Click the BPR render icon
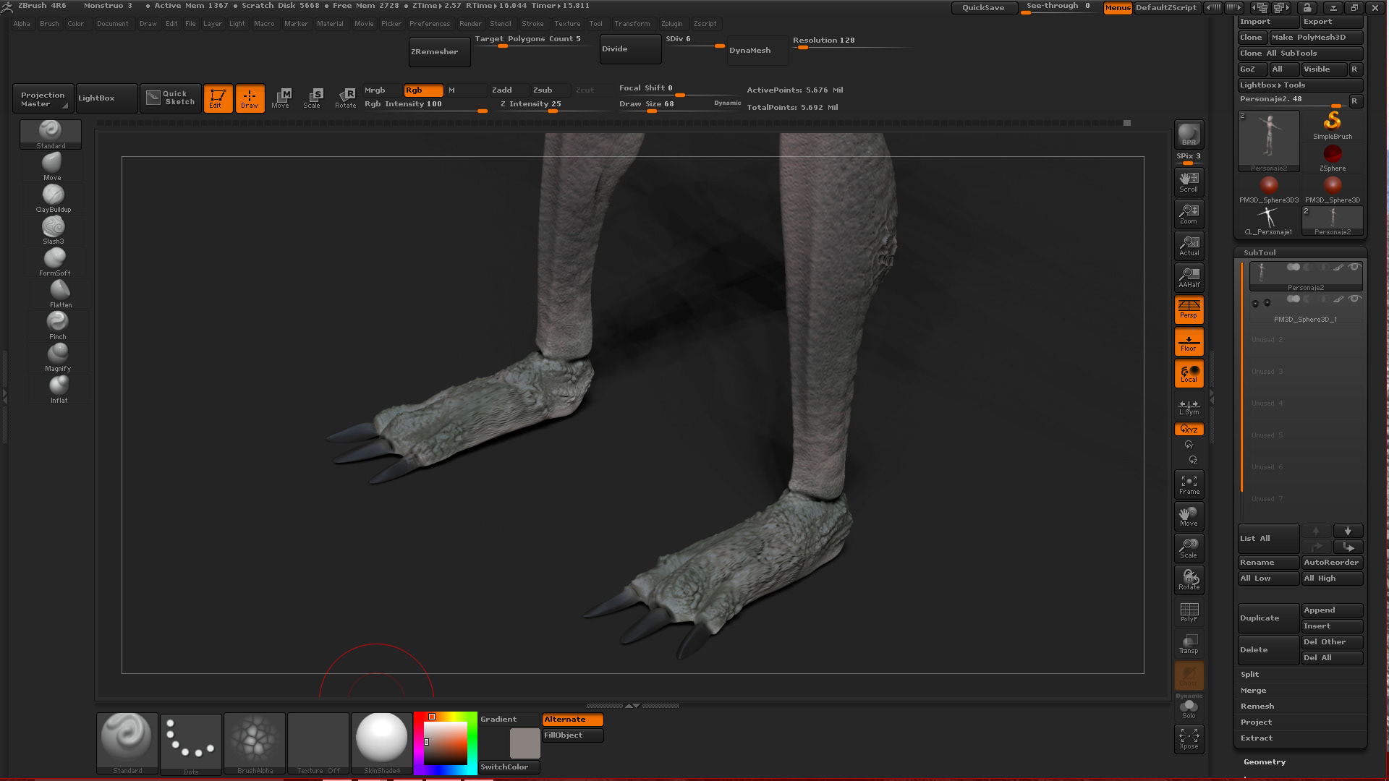 point(1189,135)
